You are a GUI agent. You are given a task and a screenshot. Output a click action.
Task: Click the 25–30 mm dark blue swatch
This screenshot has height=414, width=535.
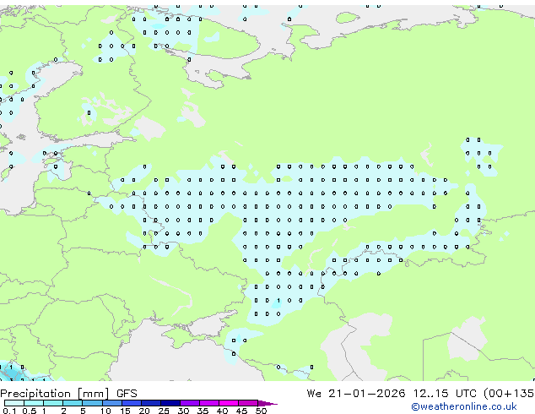tap(170, 403)
